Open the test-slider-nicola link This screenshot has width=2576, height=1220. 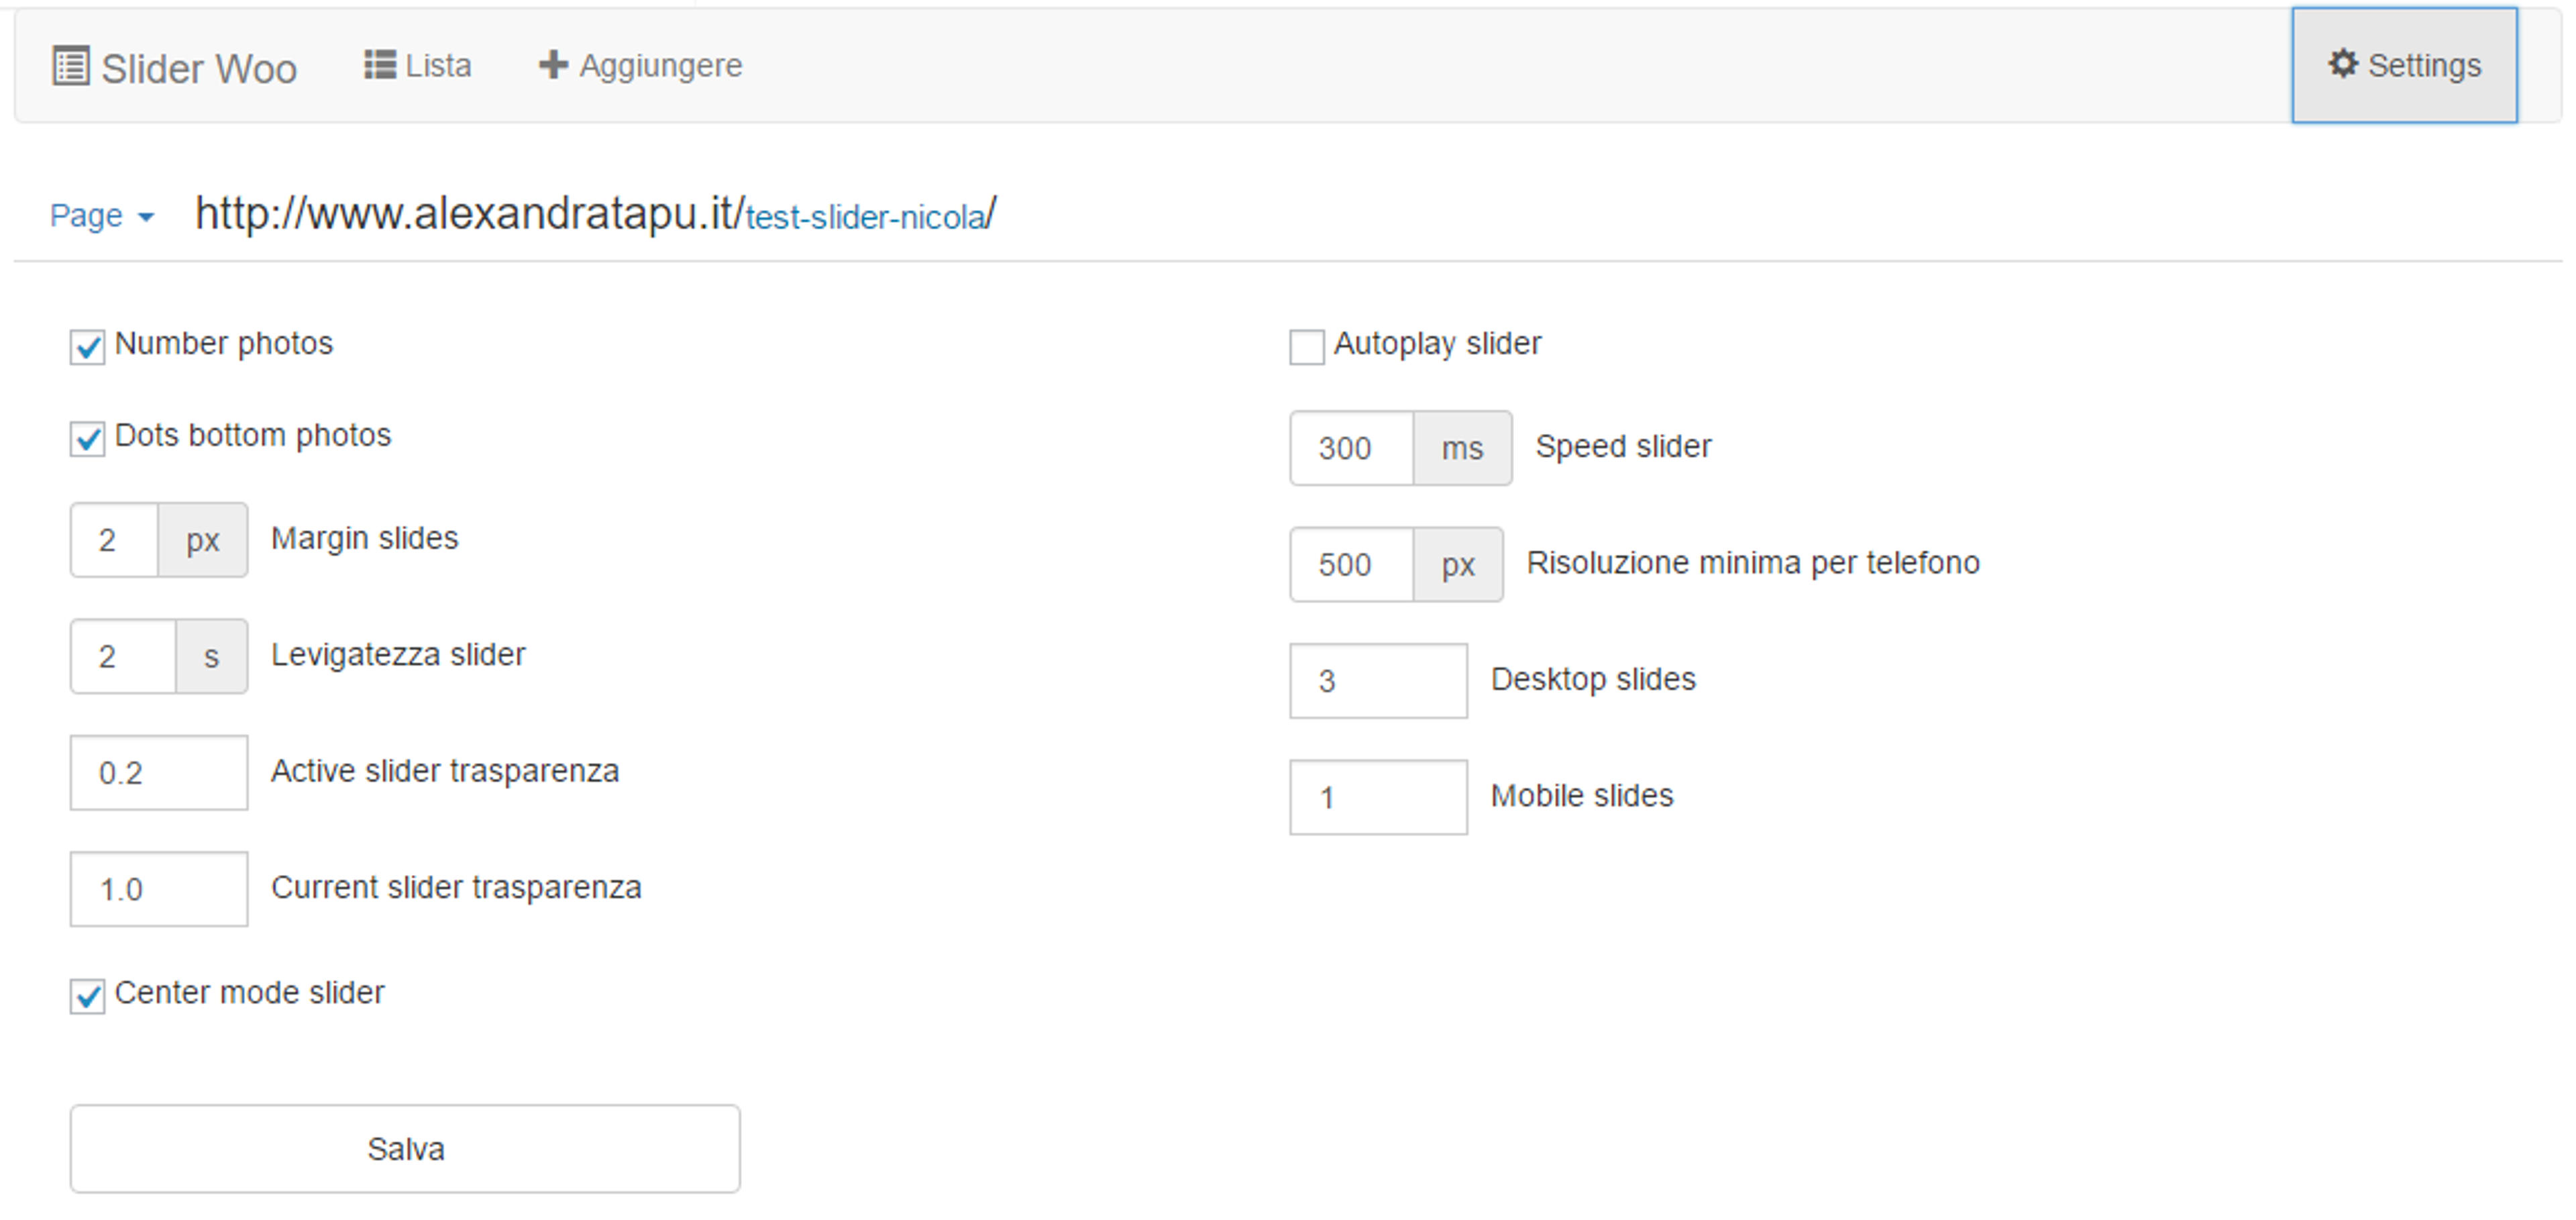[866, 218]
